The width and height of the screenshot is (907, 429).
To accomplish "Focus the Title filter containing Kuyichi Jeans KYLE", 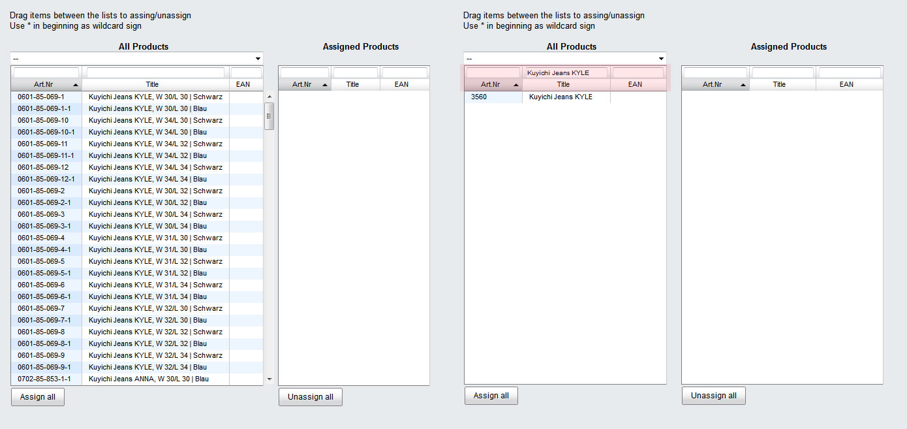I will tap(566, 72).
